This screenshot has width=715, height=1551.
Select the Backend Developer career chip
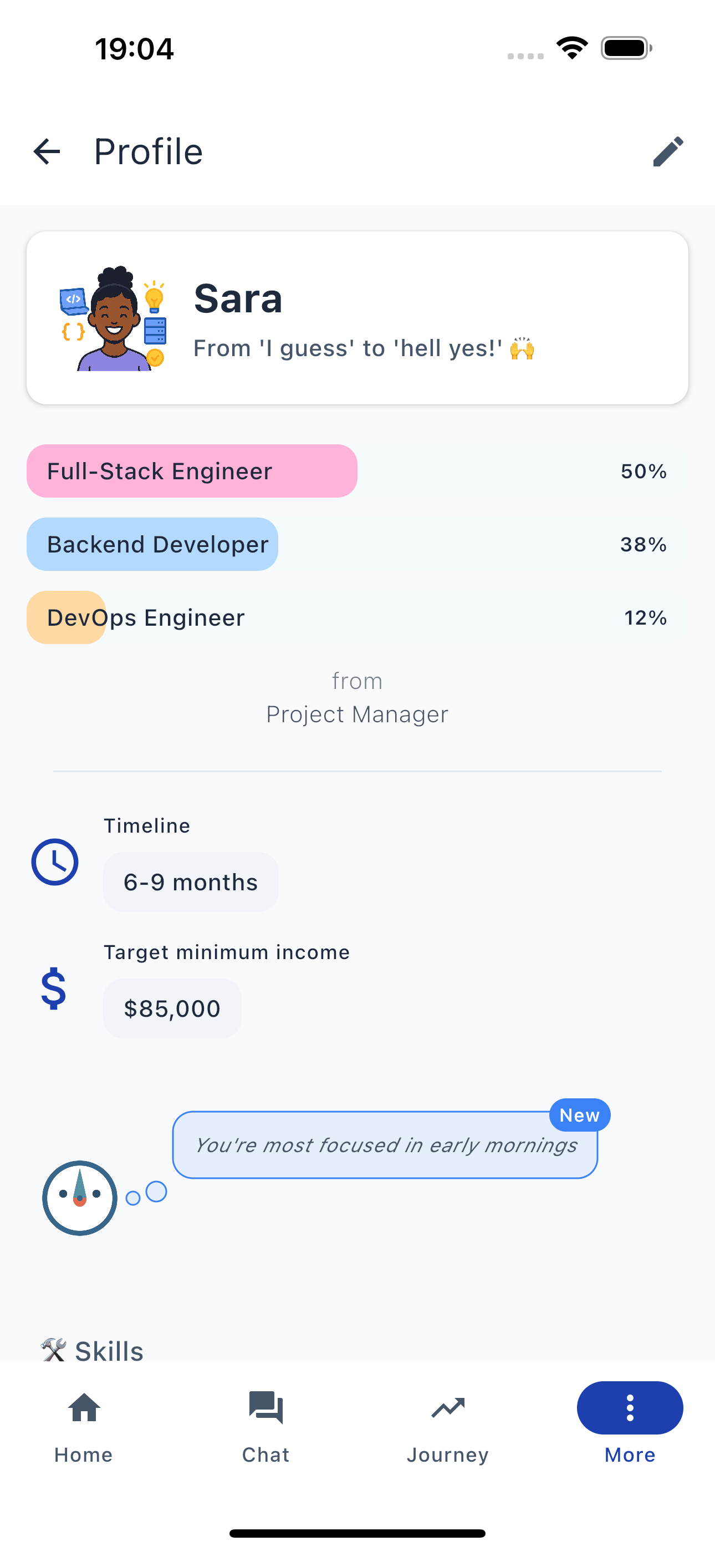(152, 544)
